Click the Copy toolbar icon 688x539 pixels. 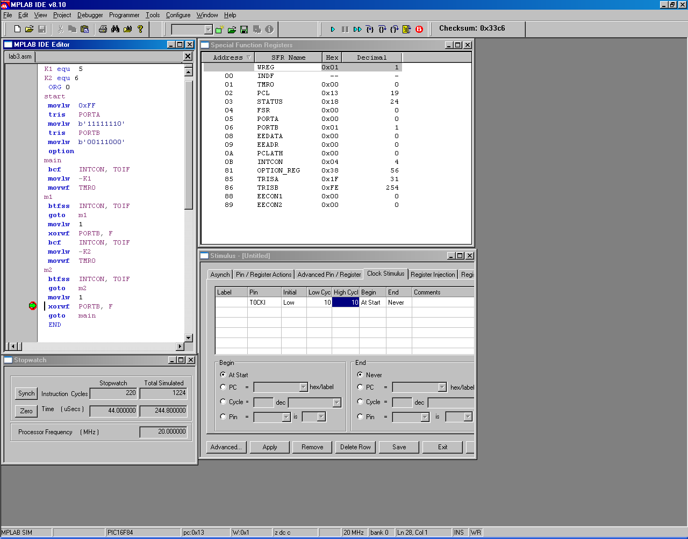72,29
